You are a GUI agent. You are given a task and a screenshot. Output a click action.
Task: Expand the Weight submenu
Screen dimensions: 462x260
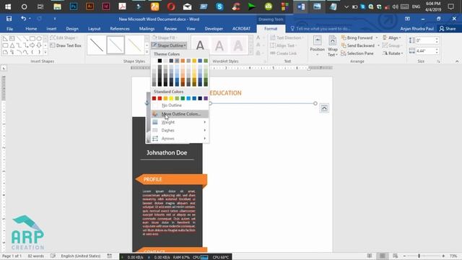[x=180, y=122]
